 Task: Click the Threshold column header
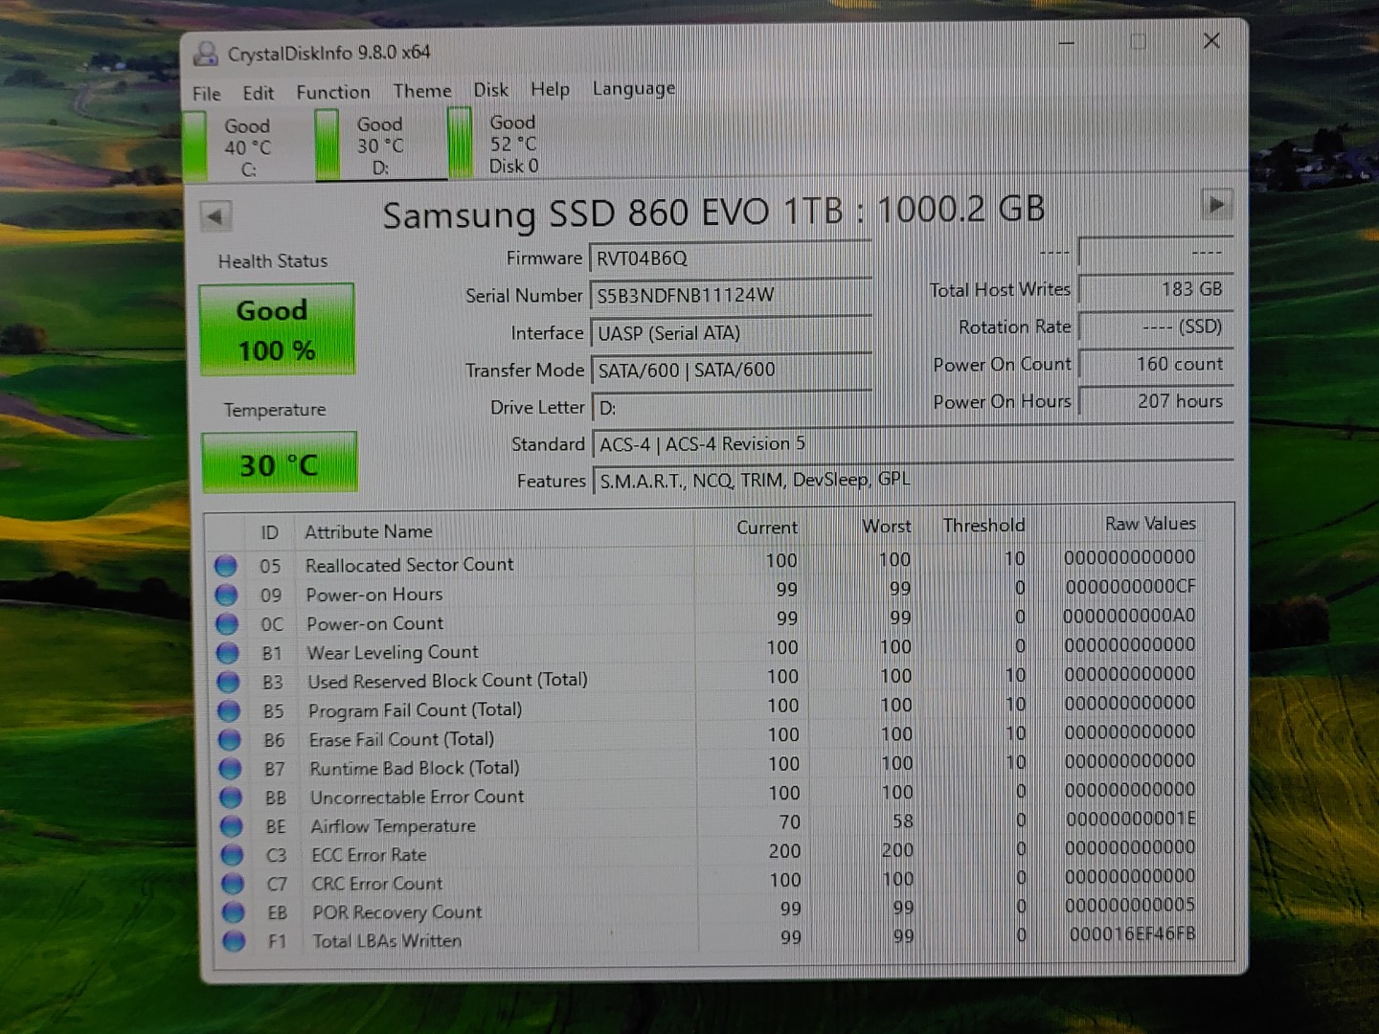(983, 526)
